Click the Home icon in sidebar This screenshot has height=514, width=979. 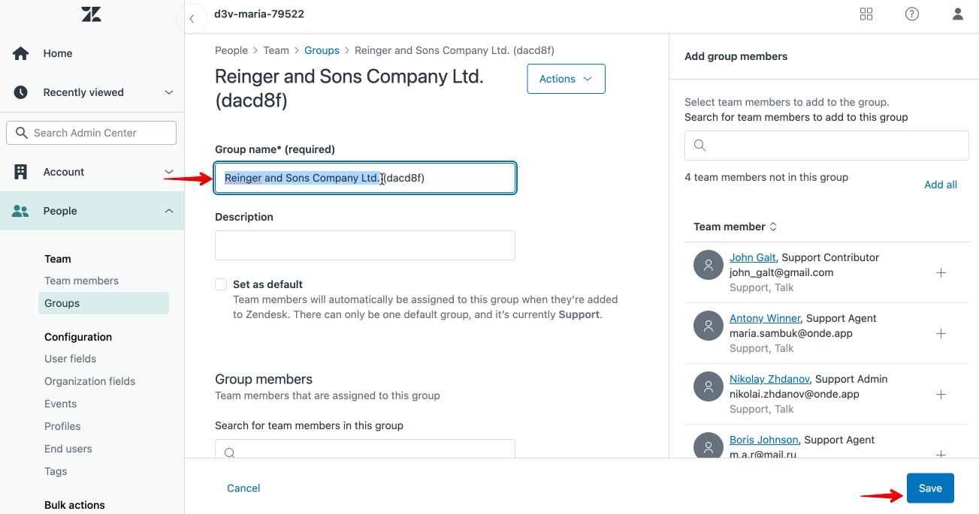[21, 53]
